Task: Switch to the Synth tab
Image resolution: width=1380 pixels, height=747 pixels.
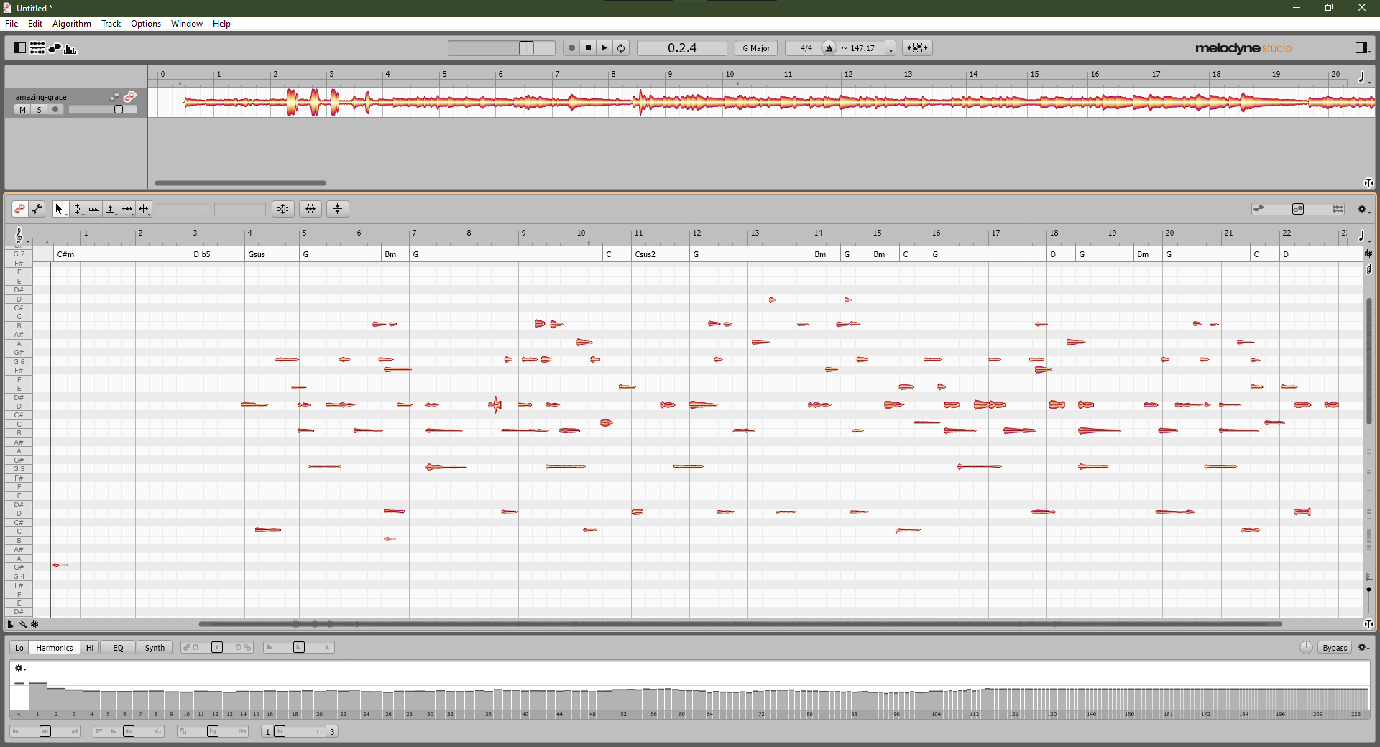Action: click(154, 647)
